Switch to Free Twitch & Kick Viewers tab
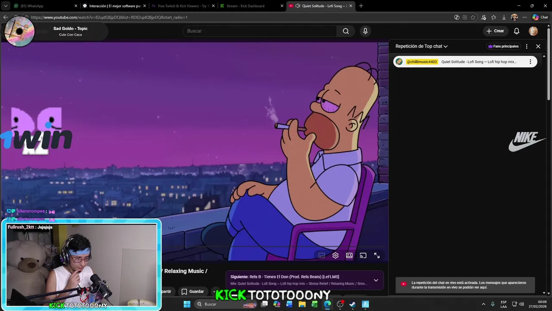This screenshot has width=552, height=311. (183, 6)
